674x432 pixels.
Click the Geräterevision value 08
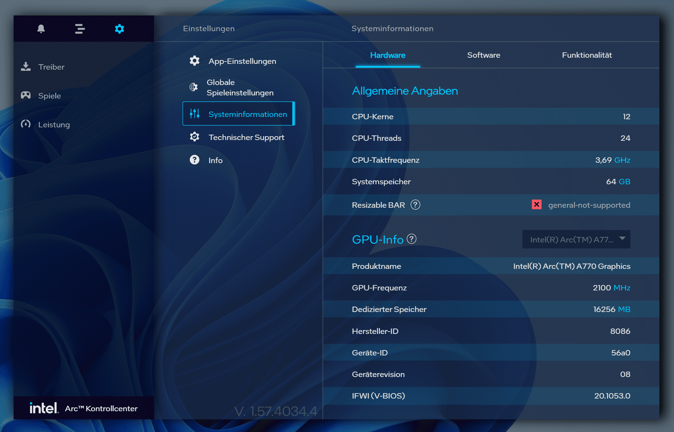[x=625, y=374]
